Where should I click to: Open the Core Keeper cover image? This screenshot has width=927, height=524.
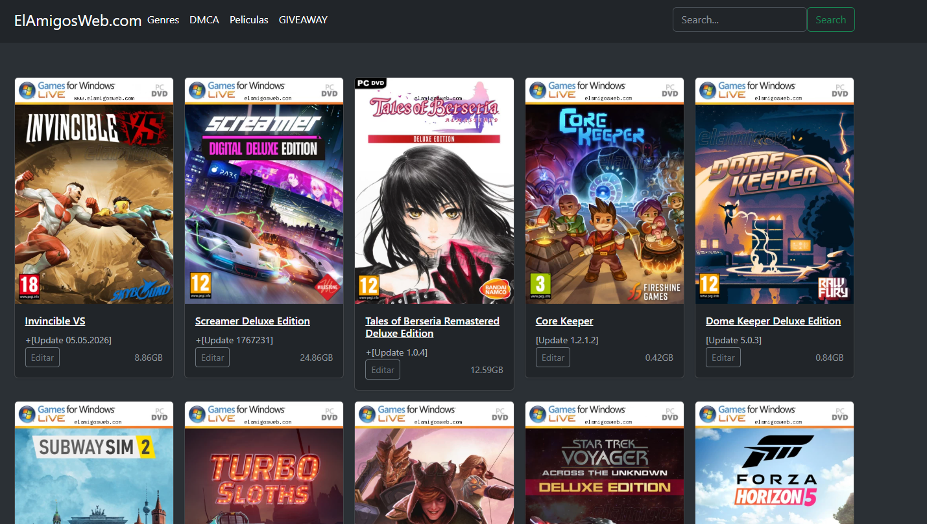(x=605, y=191)
